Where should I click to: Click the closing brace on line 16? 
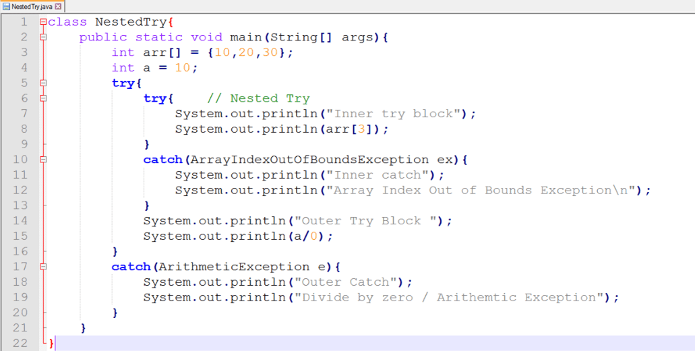tap(115, 252)
